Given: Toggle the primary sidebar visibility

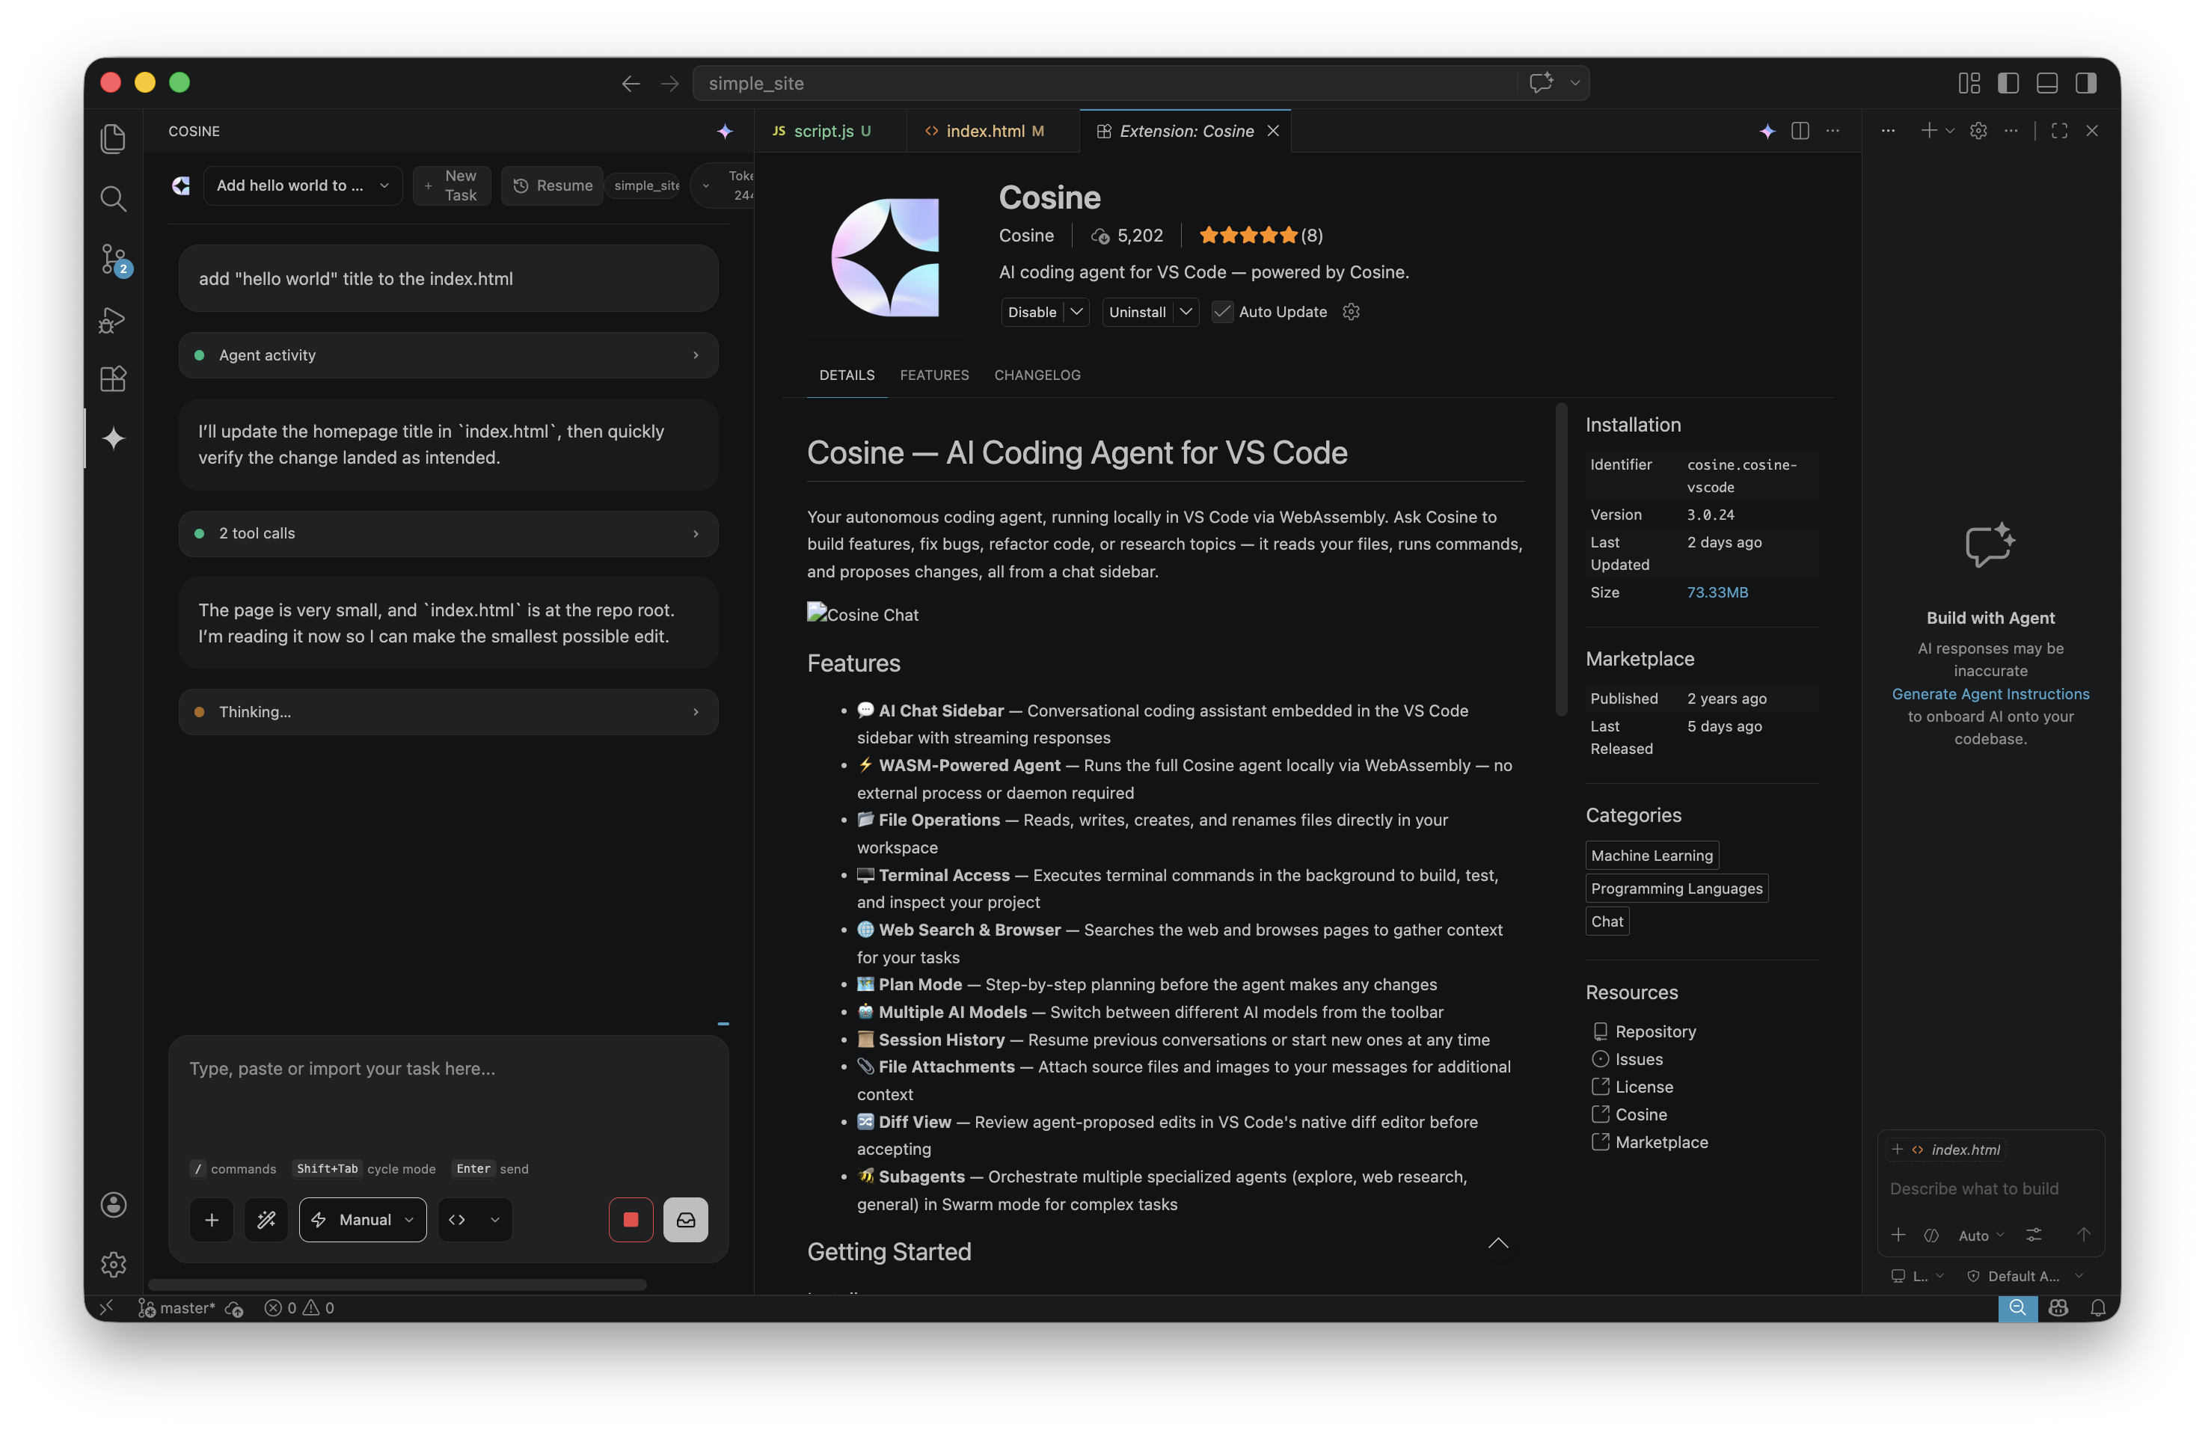Looking at the screenshot, I should point(2008,82).
